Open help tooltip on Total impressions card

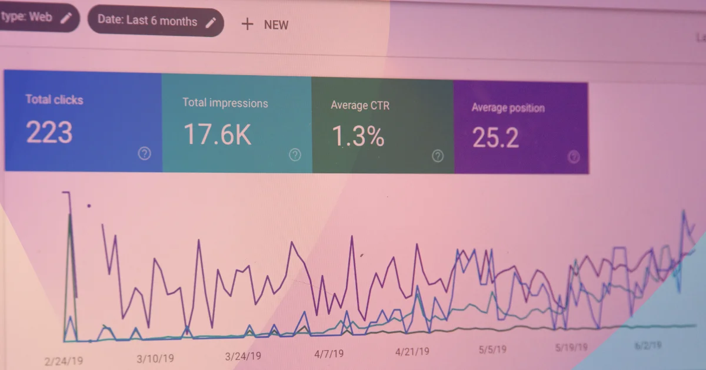294,155
